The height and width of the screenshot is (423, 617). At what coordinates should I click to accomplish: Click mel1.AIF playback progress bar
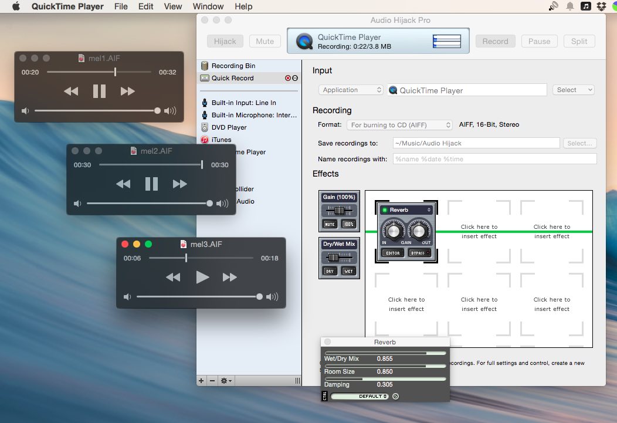99,72
